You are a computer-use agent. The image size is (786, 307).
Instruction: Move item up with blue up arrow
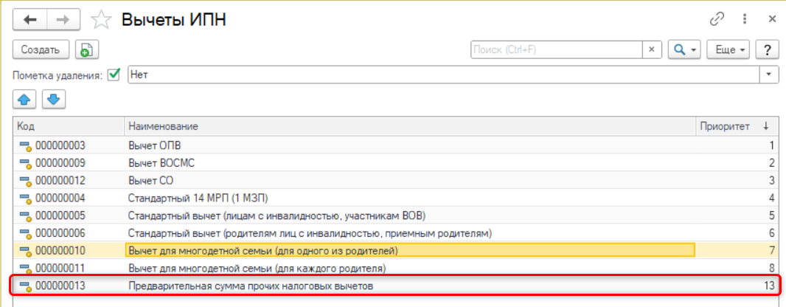pos(24,100)
